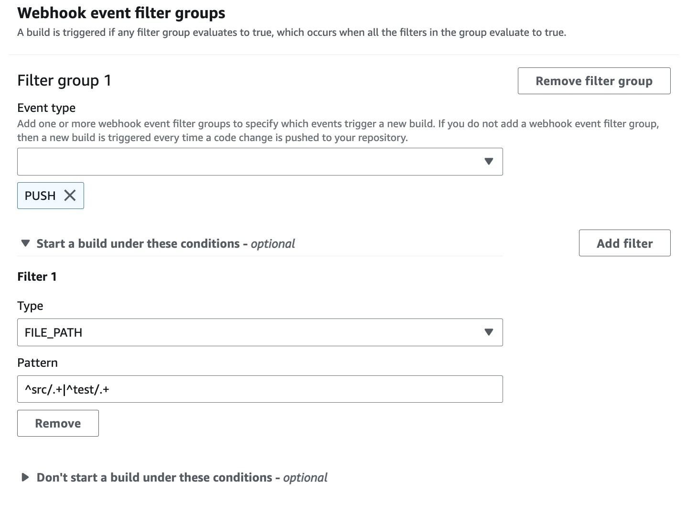Click the arrow in the empty event selector
This screenshot has width=686, height=505.
(x=489, y=162)
